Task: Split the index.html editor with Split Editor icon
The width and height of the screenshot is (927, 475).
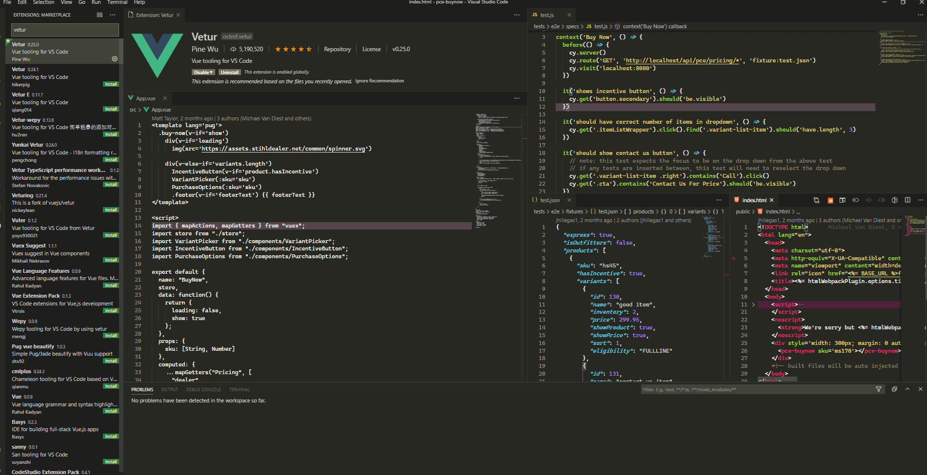Action: coord(907,200)
